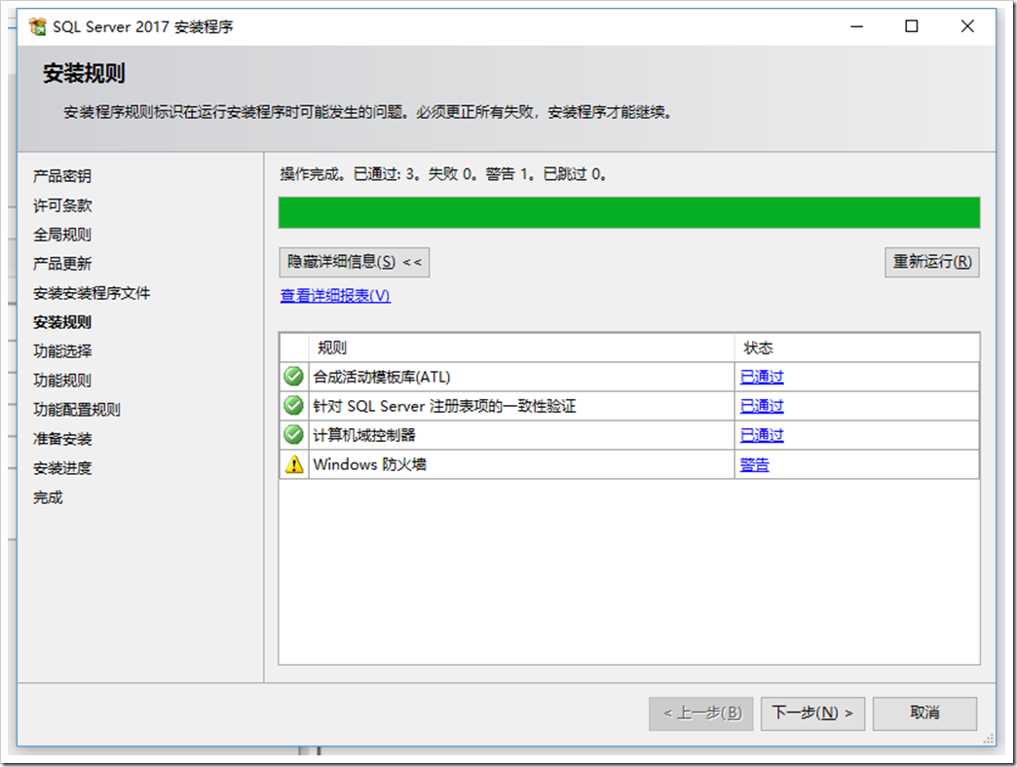Click the SQL Server installer title bar icon
1017x767 pixels.
[38, 26]
